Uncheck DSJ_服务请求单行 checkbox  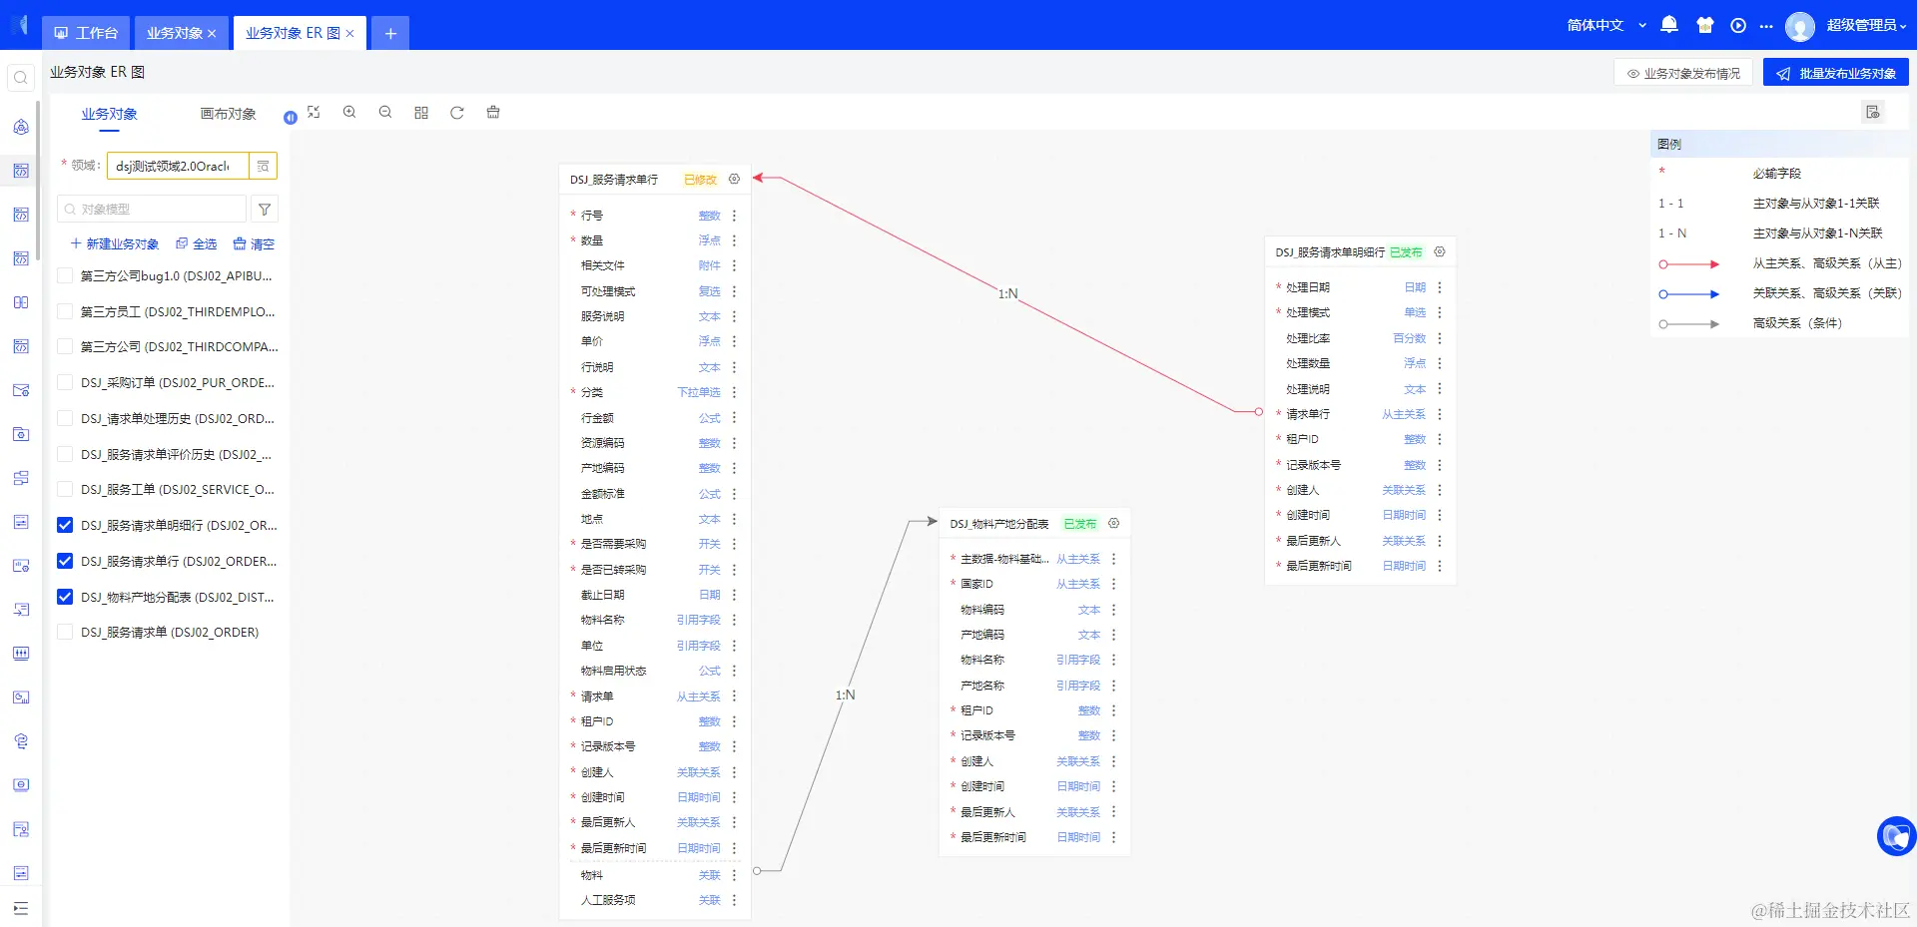[65, 561]
